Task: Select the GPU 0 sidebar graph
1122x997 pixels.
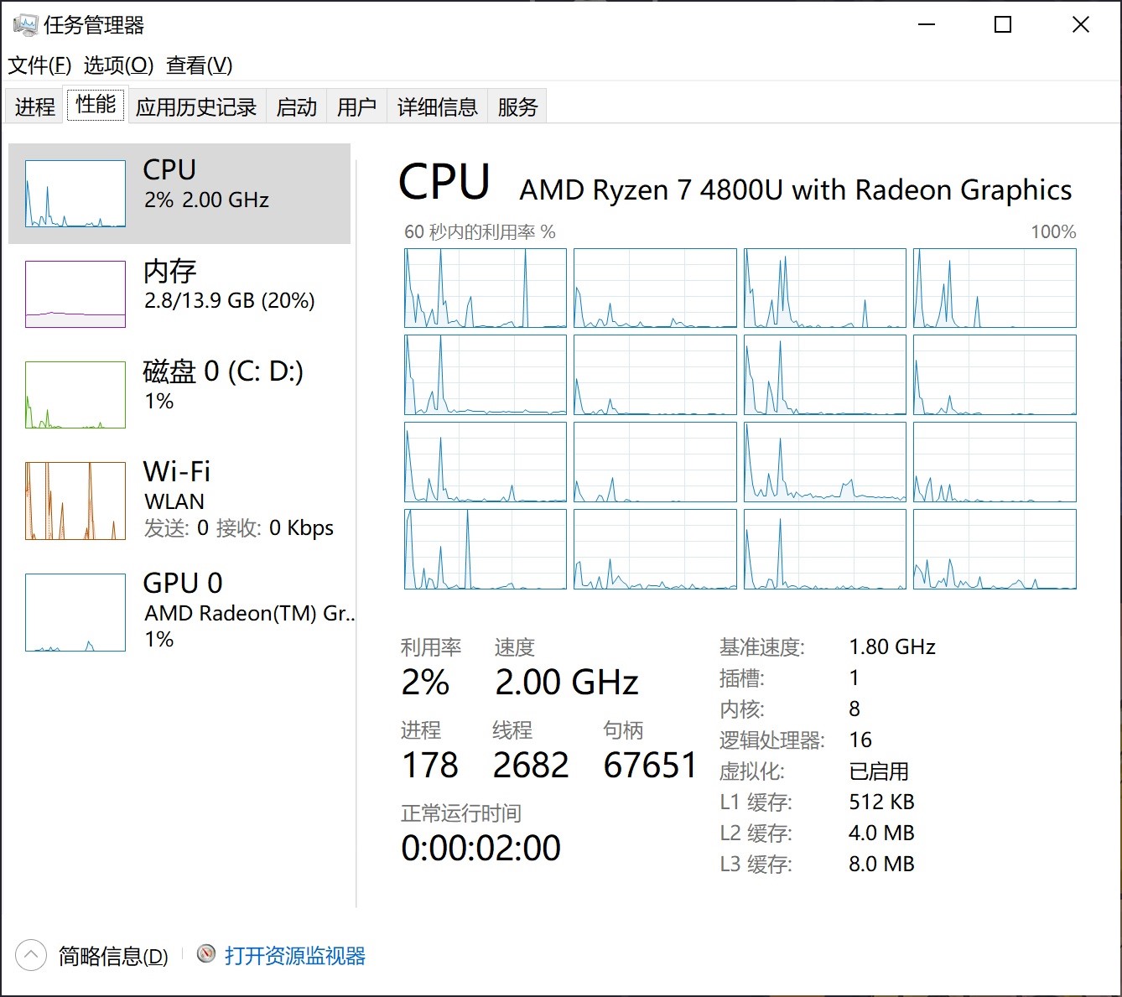Action: point(75,613)
